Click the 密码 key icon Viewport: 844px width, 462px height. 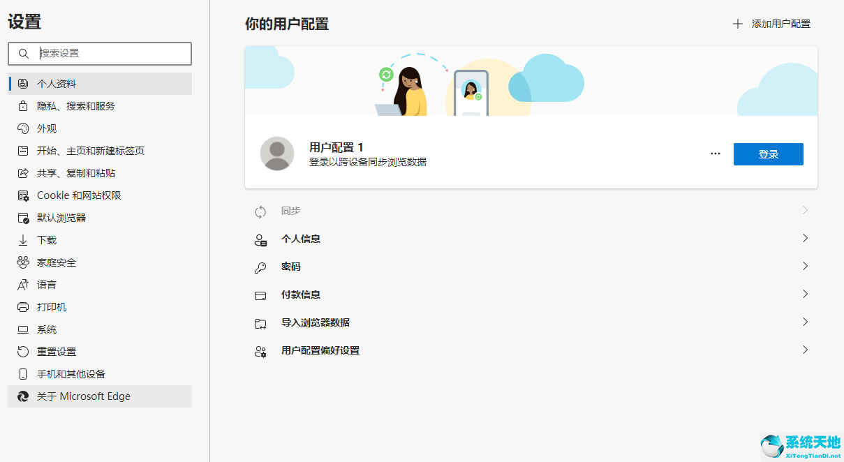[x=260, y=267]
